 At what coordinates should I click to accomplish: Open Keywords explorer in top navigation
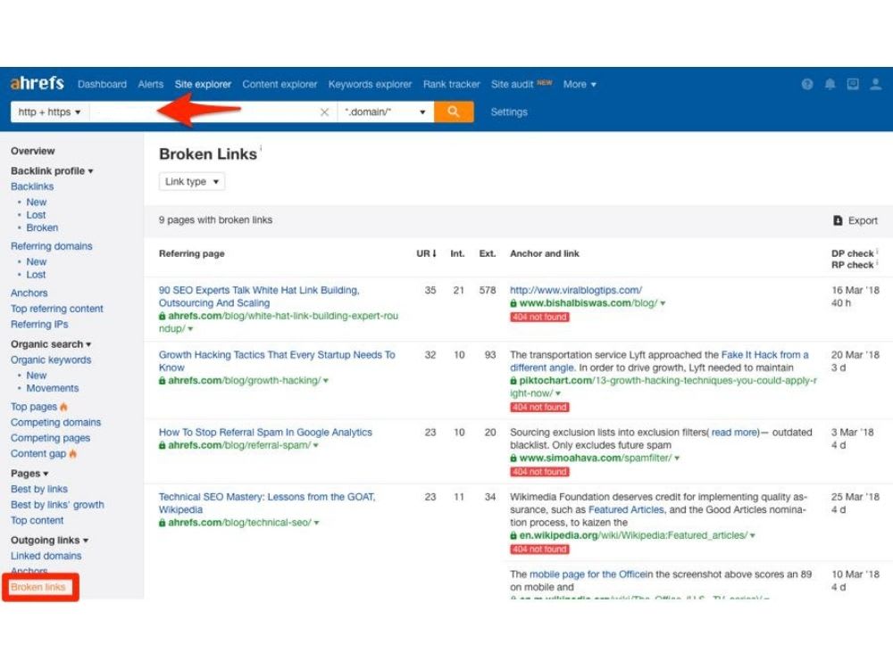click(x=370, y=84)
